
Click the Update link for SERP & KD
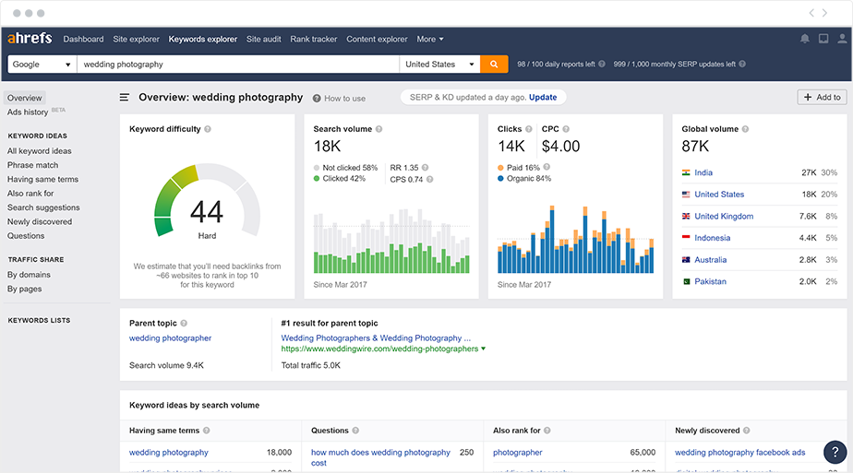click(543, 97)
